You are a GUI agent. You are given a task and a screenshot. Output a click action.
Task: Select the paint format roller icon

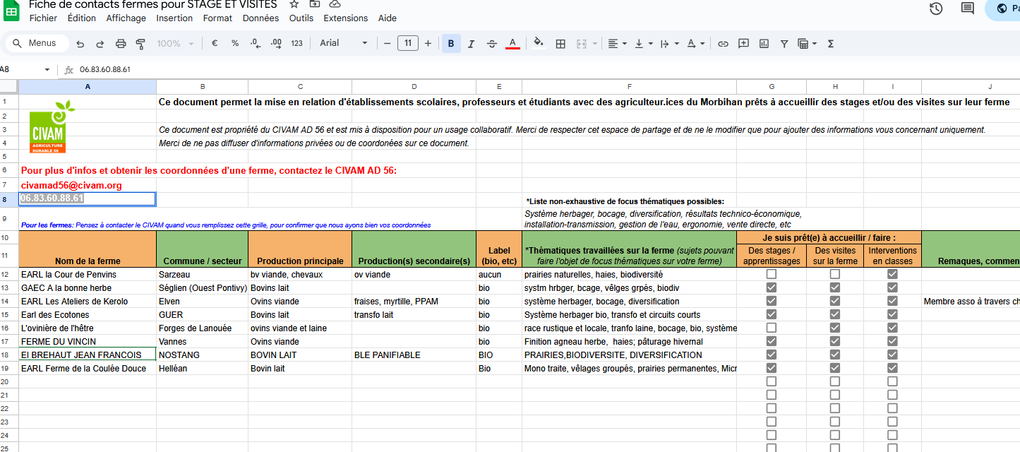tap(140, 44)
